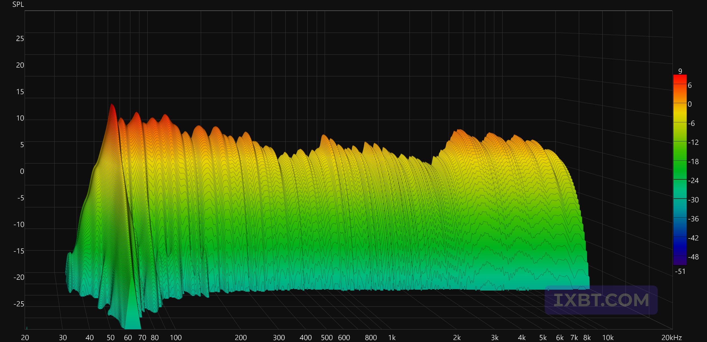This screenshot has height=342, width=707.
Task: Select the 1k frequency axis label
Action: (x=392, y=337)
